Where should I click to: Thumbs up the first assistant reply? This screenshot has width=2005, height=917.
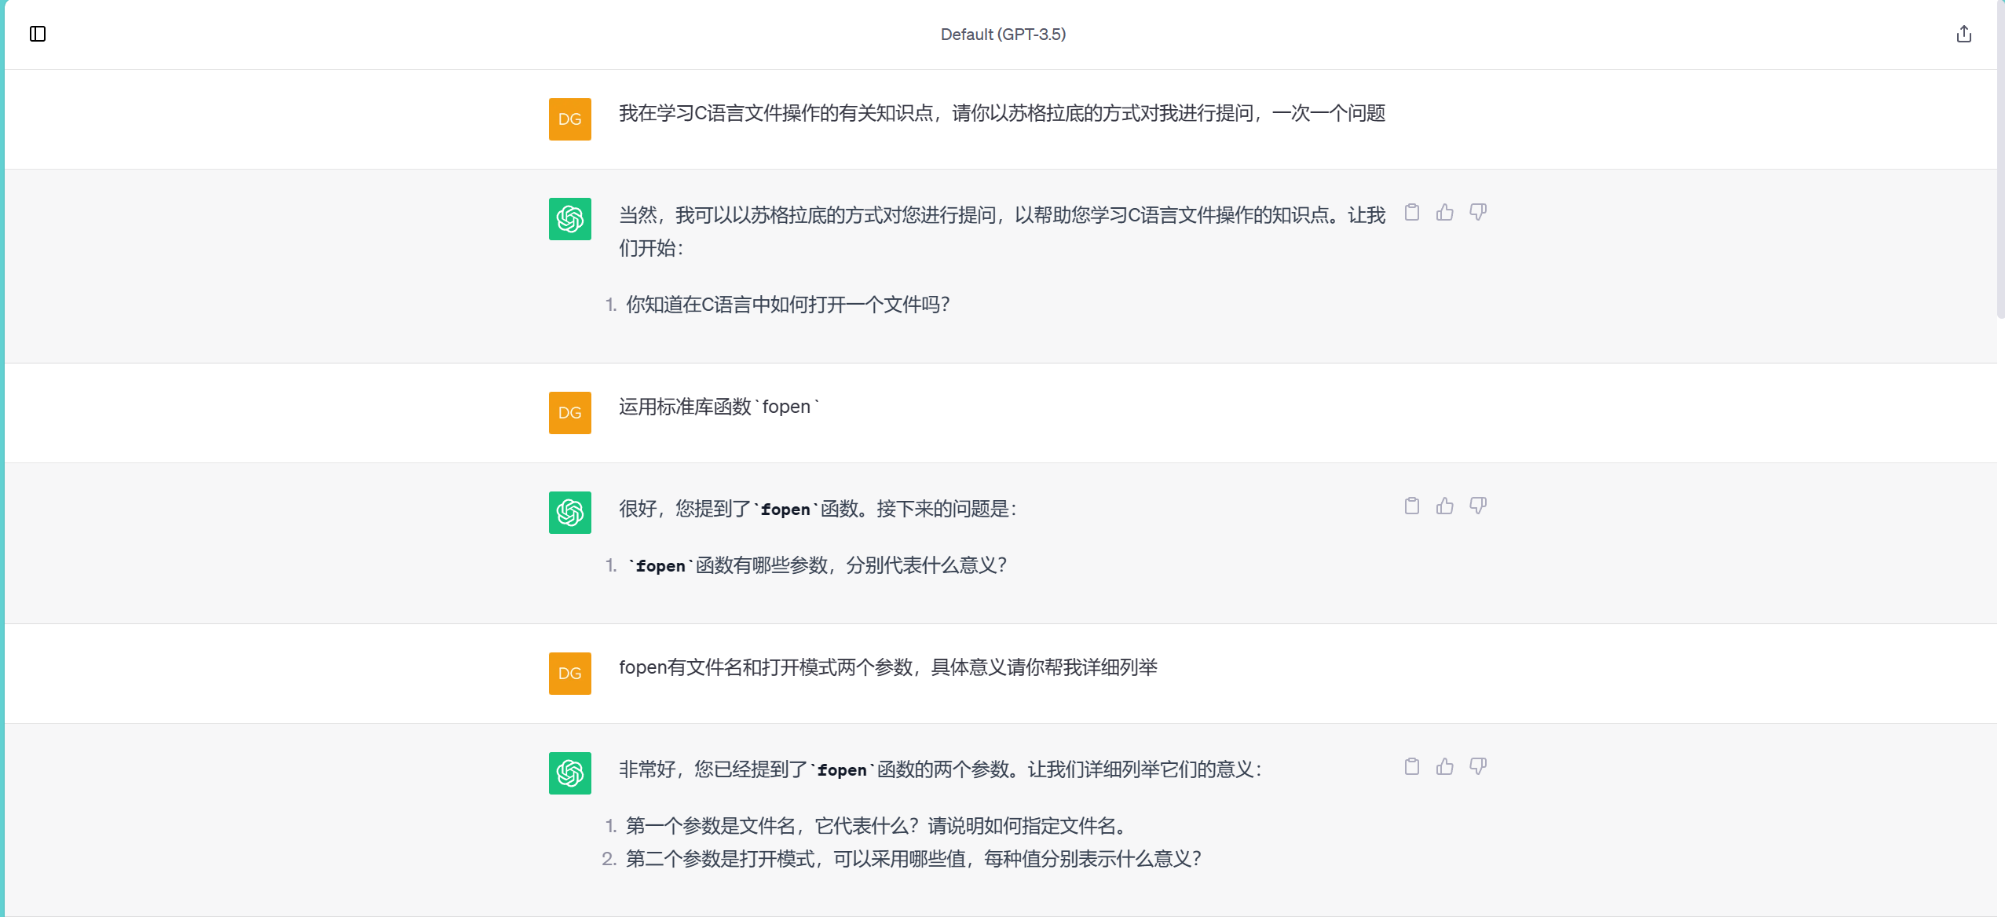pyautogui.click(x=1444, y=213)
